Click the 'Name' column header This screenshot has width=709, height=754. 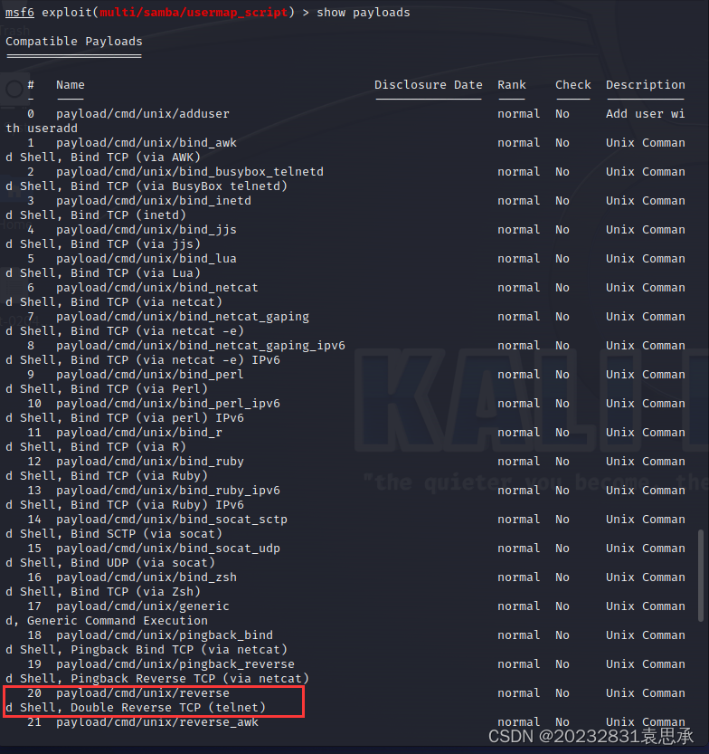coord(71,85)
